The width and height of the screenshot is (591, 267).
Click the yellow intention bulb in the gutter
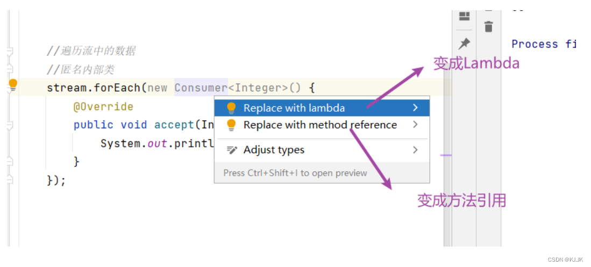tap(13, 85)
